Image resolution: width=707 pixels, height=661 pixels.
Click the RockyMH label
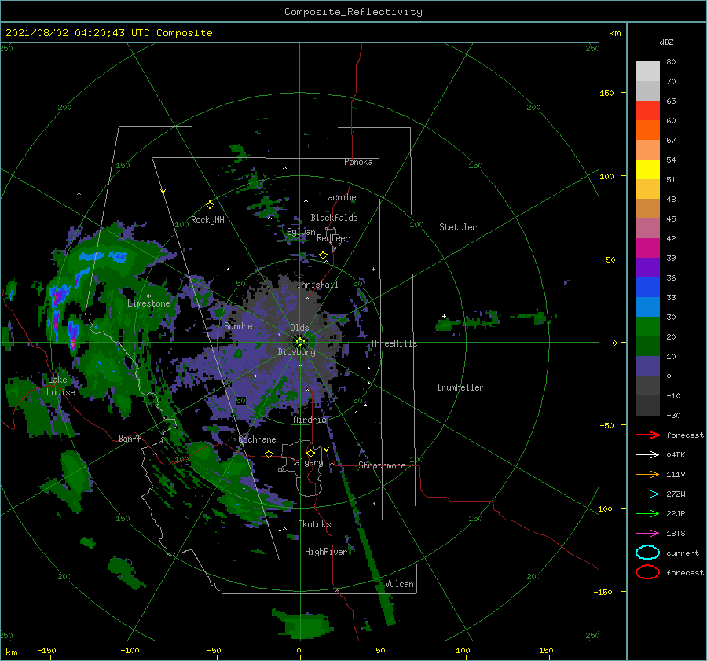tap(208, 220)
